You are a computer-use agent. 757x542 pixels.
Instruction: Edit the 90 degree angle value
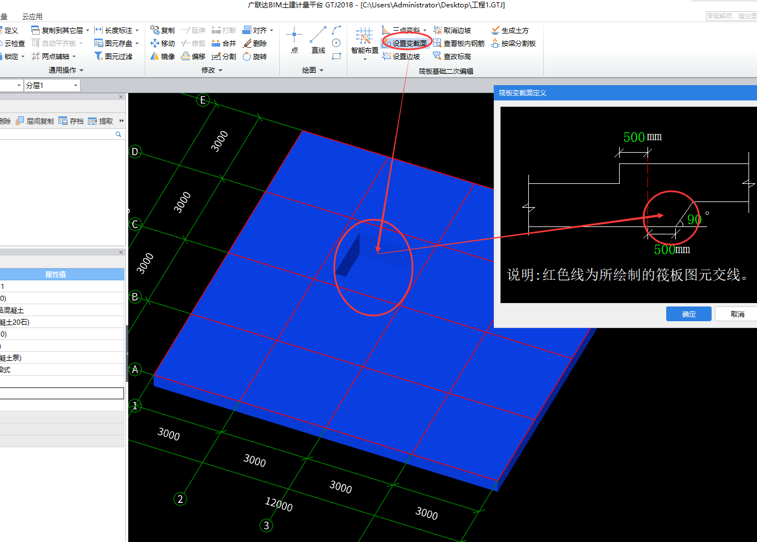click(x=693, y=220)
